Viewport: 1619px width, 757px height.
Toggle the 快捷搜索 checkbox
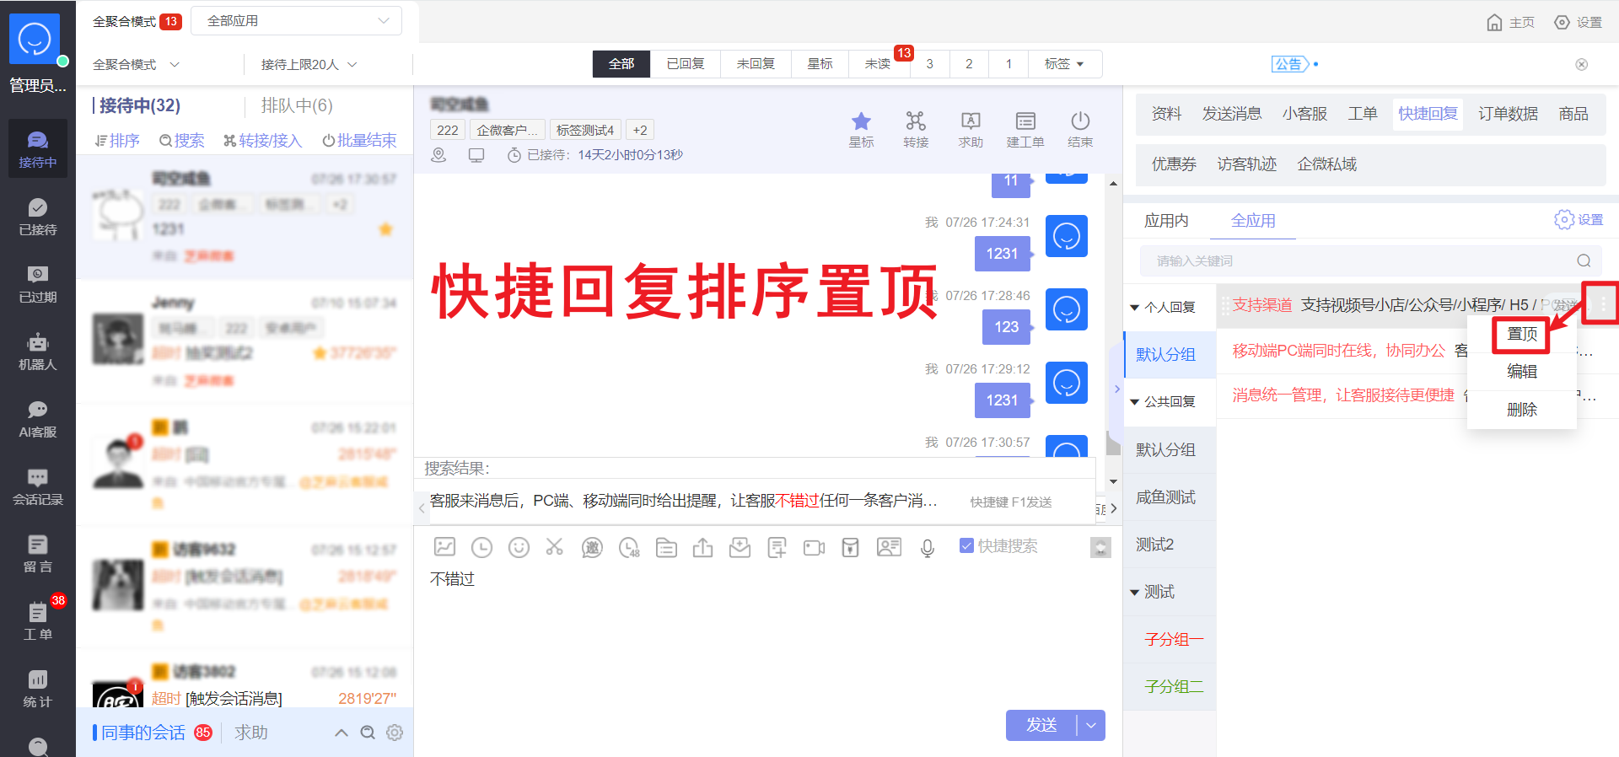(966, 546)
